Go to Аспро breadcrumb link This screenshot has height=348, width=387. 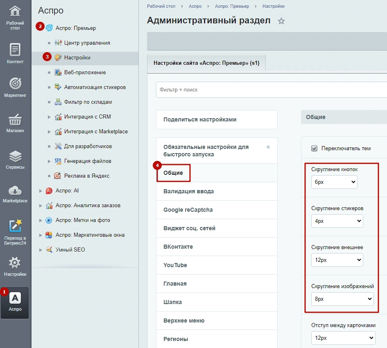pyautogui.click(x=195, y=6)
